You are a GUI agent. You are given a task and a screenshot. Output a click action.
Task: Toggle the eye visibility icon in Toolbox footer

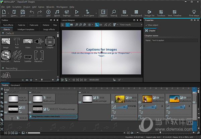[x=27, y=80]
